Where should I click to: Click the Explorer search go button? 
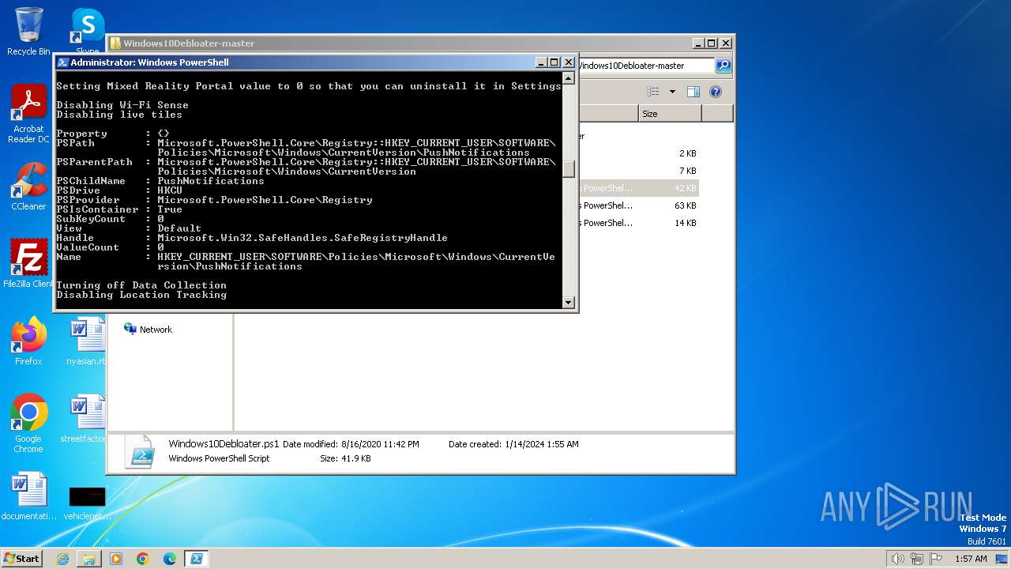[x=723, y=66]
